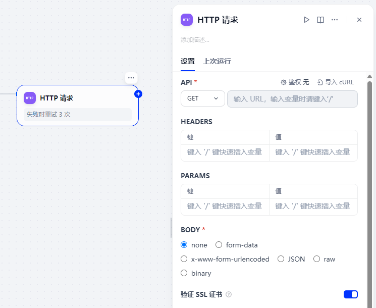
Task: Select binary body type
Action: tap(184, 273)
